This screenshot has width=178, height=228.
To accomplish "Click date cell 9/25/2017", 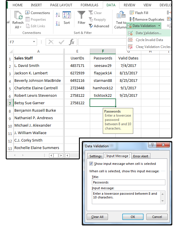I will coord(128,95).
